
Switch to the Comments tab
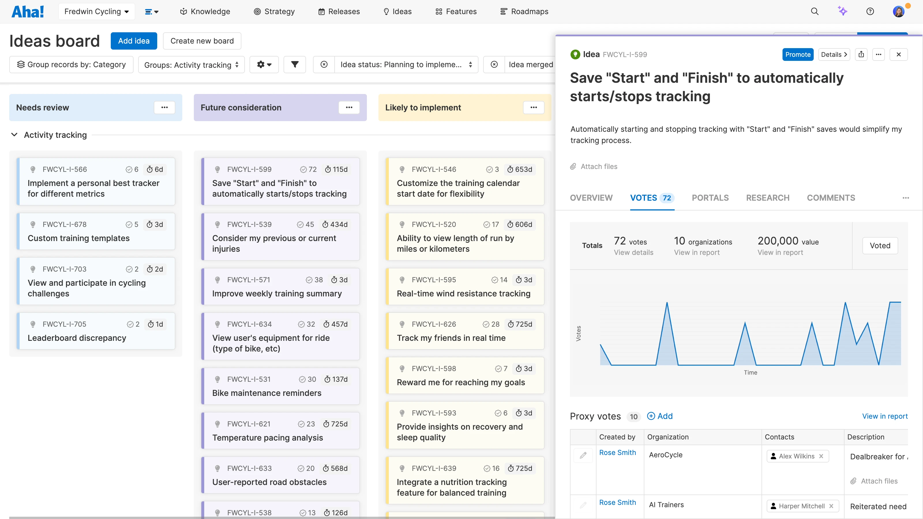pos(831,198)
